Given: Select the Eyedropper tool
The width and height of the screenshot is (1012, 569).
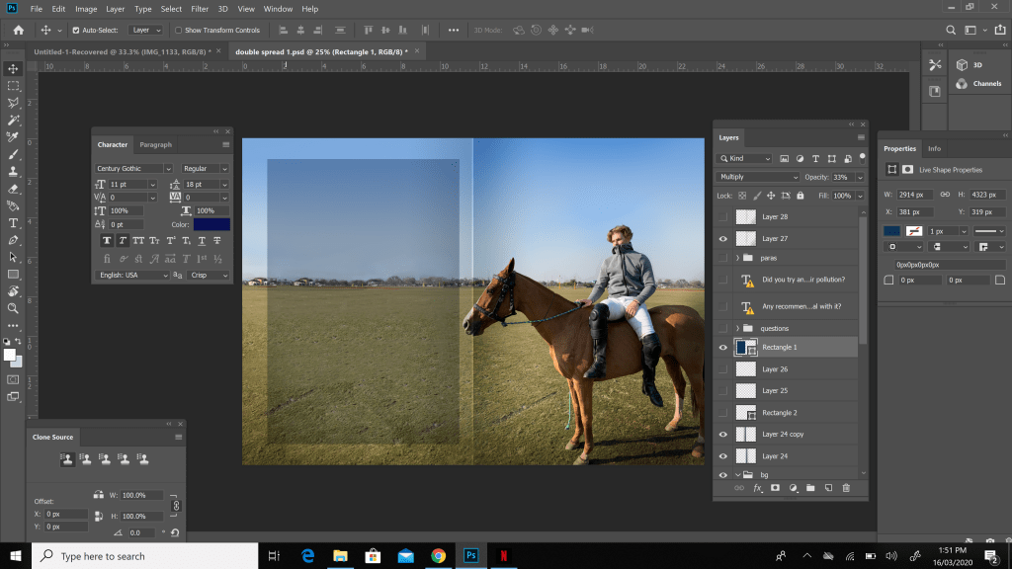Looking at the screenshot, I should pos(13,137).
